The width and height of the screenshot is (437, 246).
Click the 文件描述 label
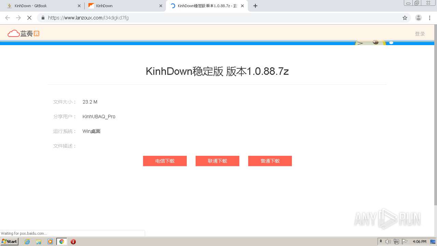click(x=65, y=146)
